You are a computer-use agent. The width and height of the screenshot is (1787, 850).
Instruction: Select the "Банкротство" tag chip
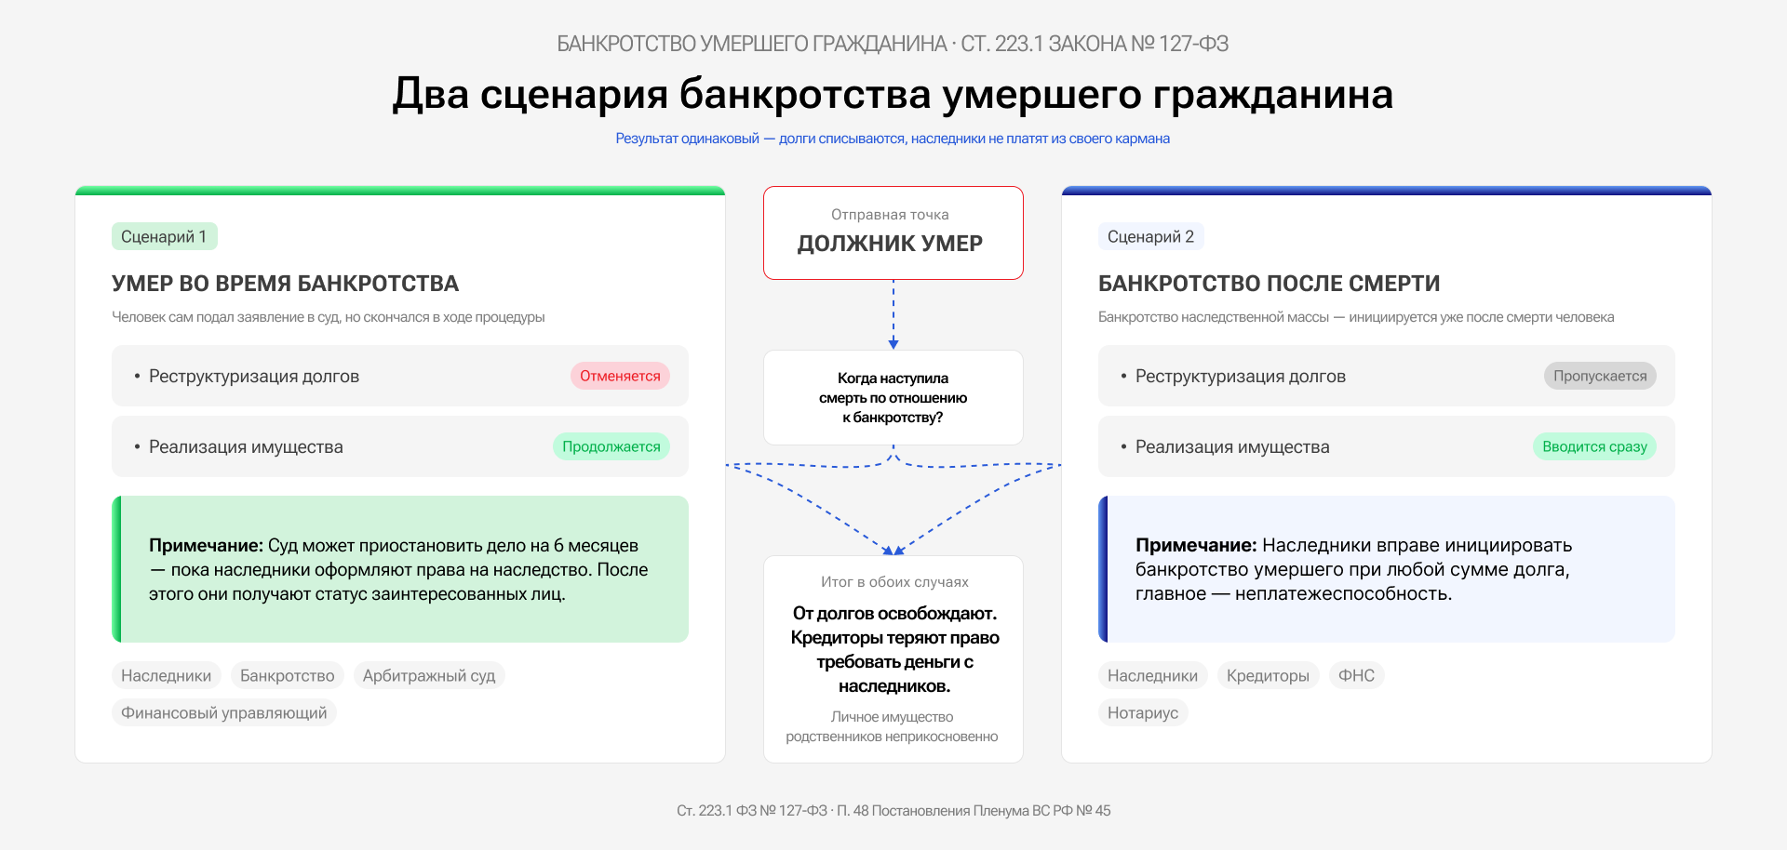(287, 675)
